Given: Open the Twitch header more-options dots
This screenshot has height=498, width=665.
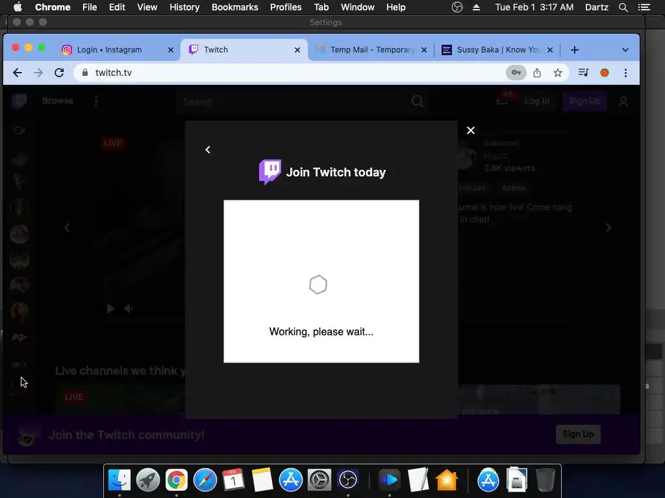Looking at the screenshot, I should (96, 101).
